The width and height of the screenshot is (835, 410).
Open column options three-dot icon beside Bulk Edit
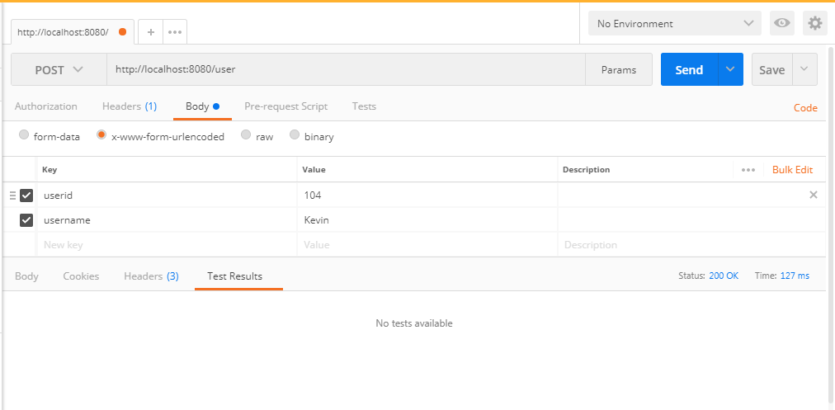tap(748, 170)
